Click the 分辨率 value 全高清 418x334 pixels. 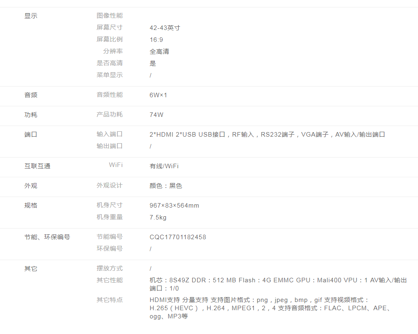pyautogui.click(x=159, y=52)
